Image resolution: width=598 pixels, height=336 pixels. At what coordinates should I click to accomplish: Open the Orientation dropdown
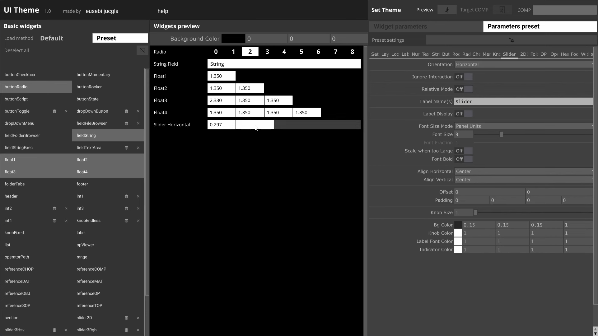[523, 64]
